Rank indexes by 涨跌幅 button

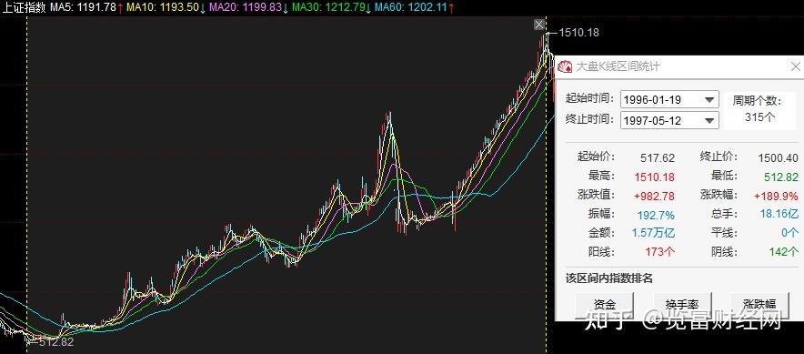759,304
